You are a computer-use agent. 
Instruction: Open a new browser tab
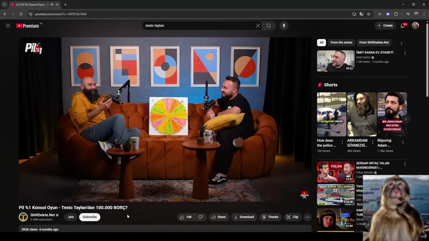(x=65, y=5)
